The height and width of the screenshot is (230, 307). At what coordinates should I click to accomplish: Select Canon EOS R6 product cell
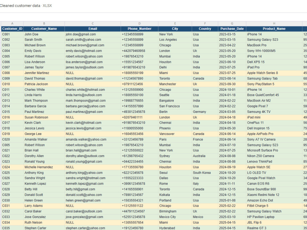click(x=274, y=184)
